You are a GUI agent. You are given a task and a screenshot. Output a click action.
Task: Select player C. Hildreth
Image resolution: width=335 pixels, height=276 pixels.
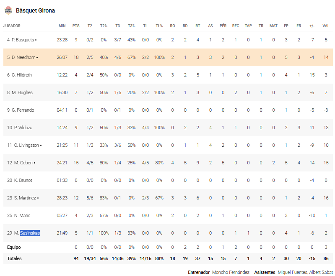coord(22,75)
